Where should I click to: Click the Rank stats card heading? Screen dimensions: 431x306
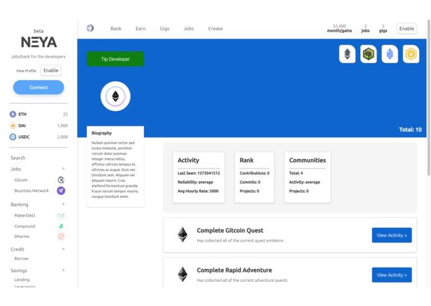click(x=247, y=160)
